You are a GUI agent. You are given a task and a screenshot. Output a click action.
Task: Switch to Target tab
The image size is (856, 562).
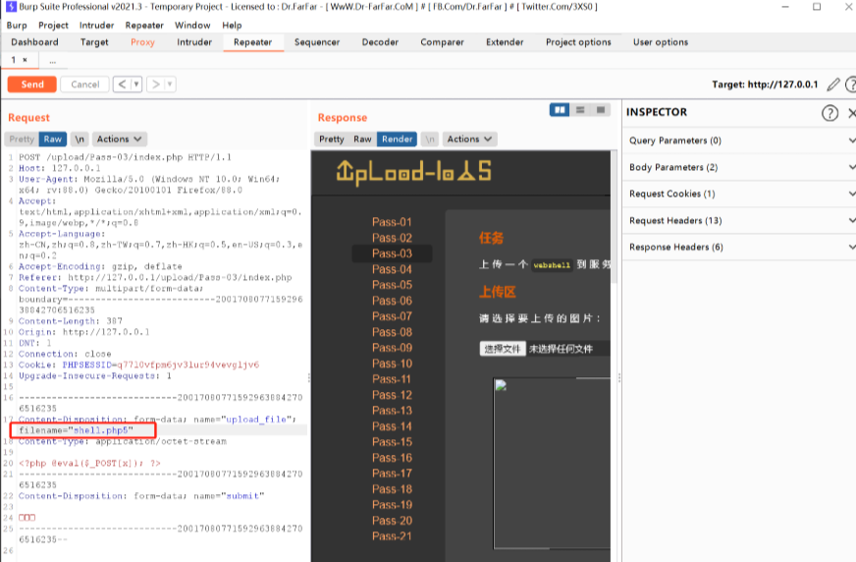[x=94, y=42]
